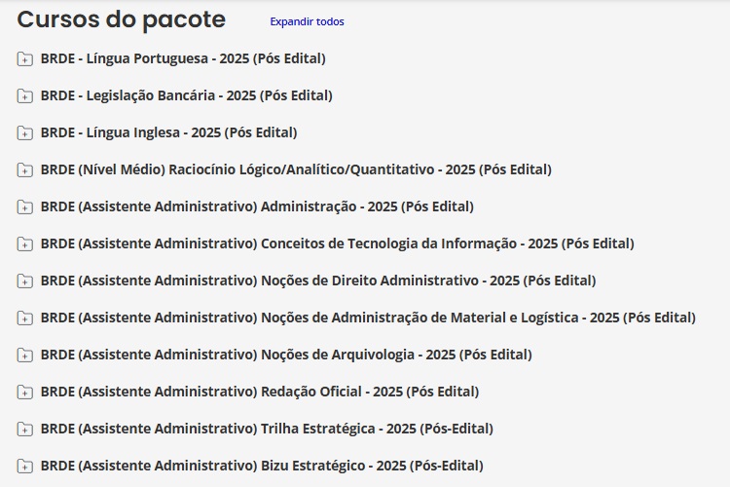Expand the Raciocínio Lógico folder plus icon
This screenshot has width=730, height=487.
pyautogui.click(x=24, y=169)
